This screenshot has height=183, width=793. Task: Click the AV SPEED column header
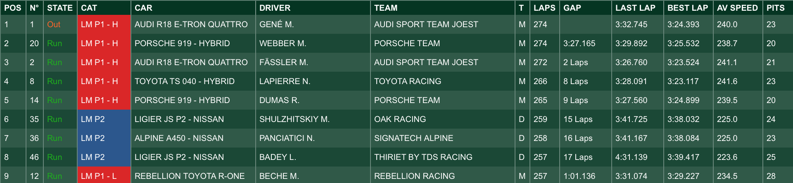click(737, 8)
